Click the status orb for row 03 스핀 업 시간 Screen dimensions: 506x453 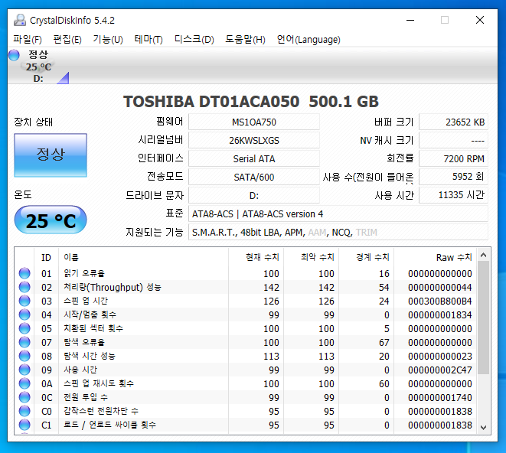click(x=24, y=301)
